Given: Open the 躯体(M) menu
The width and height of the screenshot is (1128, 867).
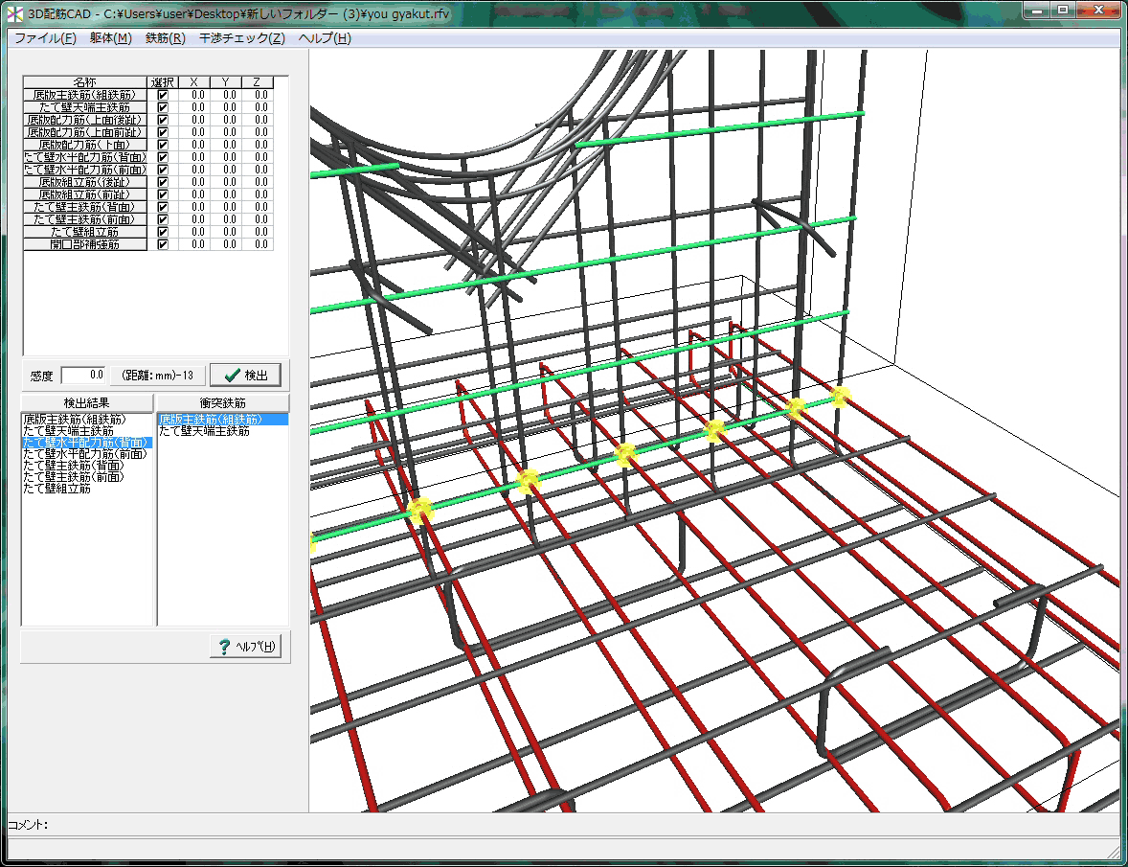Looking at the screenshot, I should (x=110, y=38).
